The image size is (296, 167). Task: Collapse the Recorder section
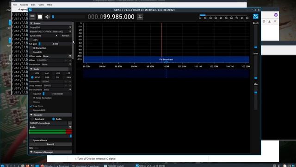pos(50,115)
